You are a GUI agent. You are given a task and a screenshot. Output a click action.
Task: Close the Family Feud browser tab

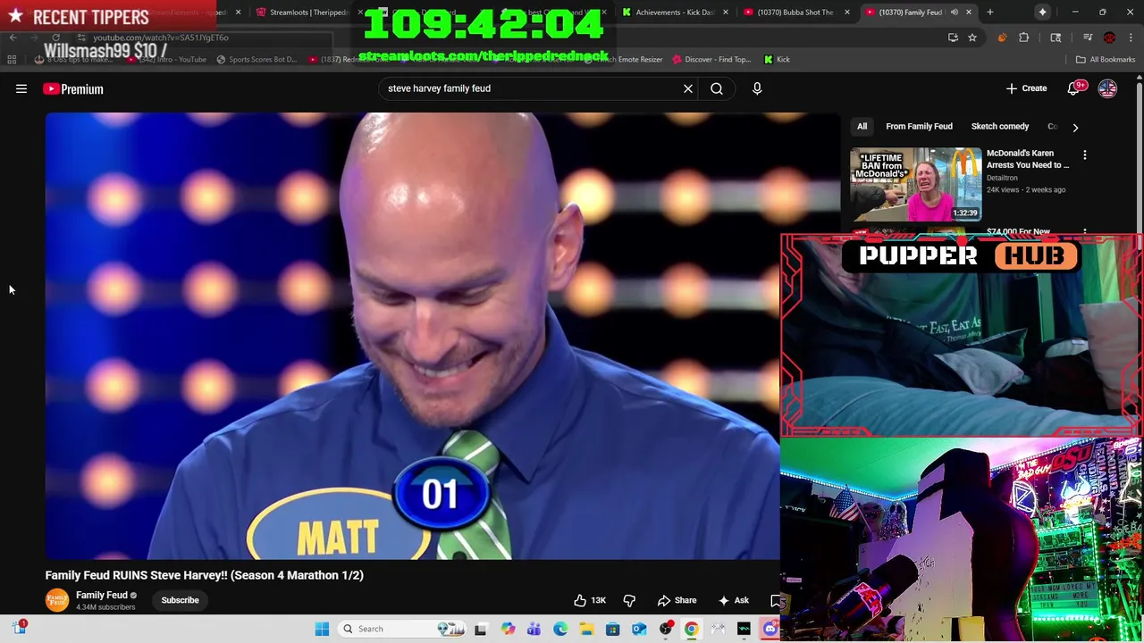969,13
